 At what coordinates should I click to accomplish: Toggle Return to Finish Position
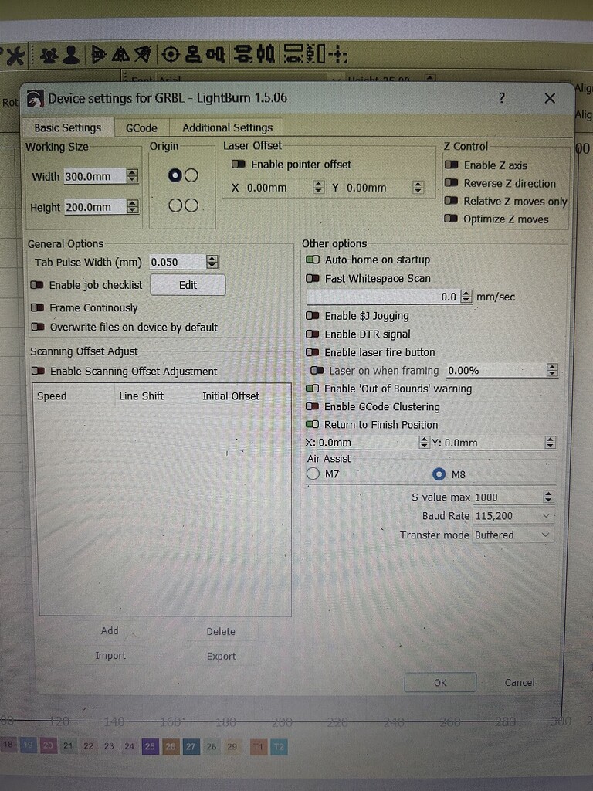pyautogui.click(x=313, y=424)
